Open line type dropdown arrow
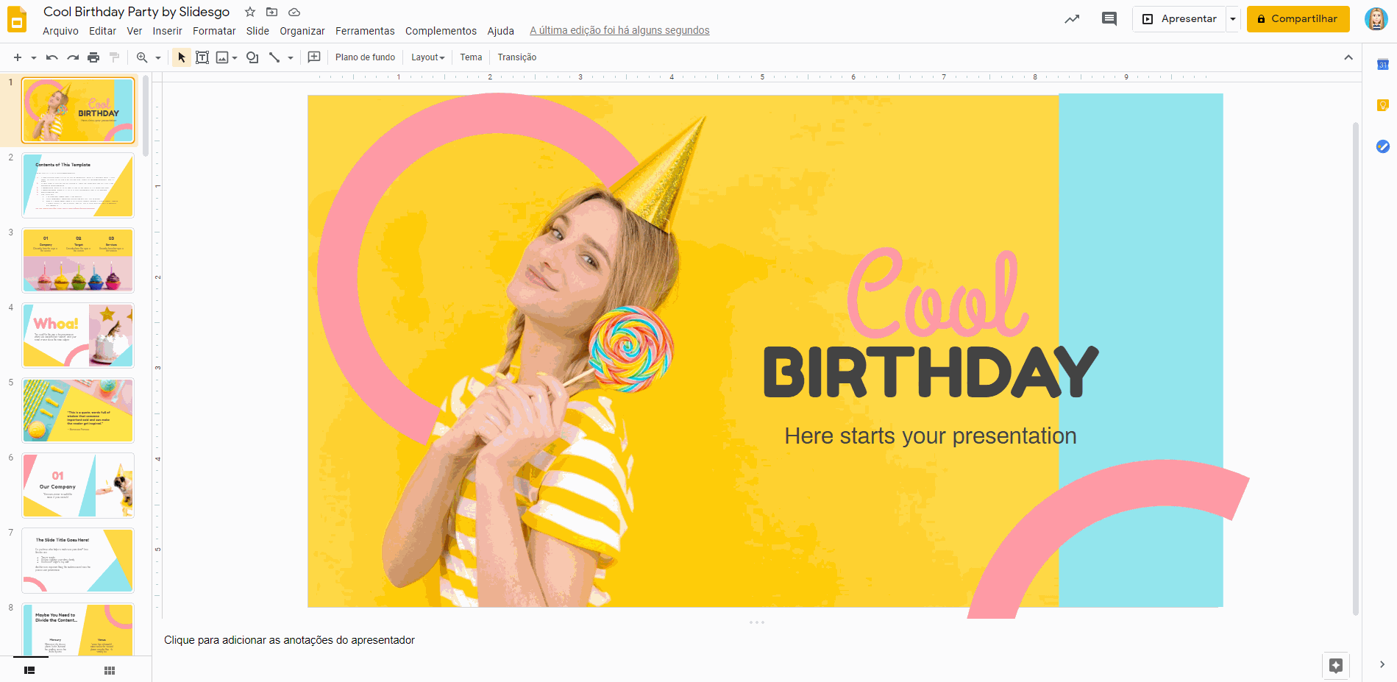1397x682 pixels. click(291, 57)
